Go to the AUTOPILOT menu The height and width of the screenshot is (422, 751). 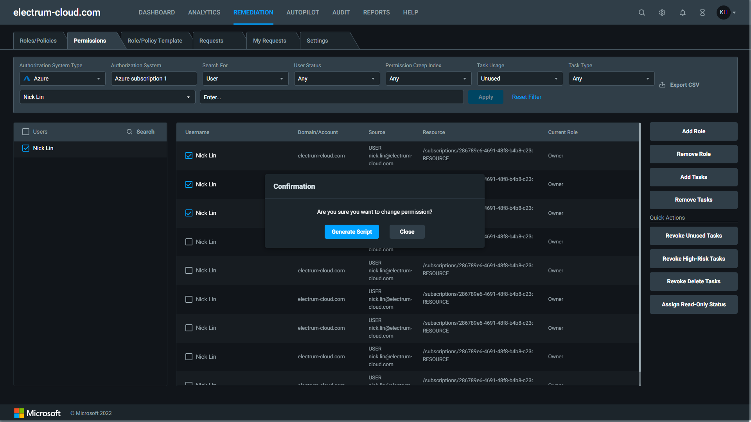pos(303,13)
